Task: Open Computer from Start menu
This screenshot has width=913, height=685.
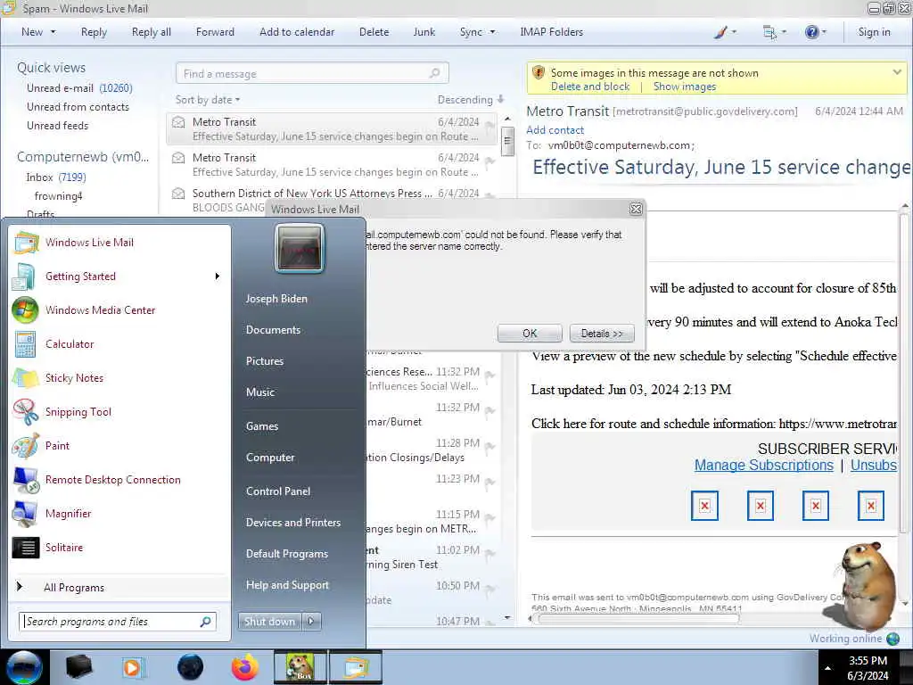Action: point(269,458)
